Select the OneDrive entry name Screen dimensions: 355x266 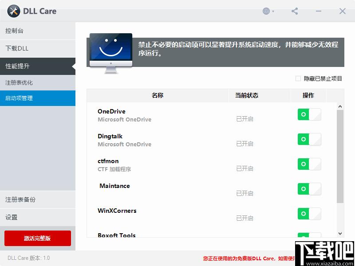111,111
